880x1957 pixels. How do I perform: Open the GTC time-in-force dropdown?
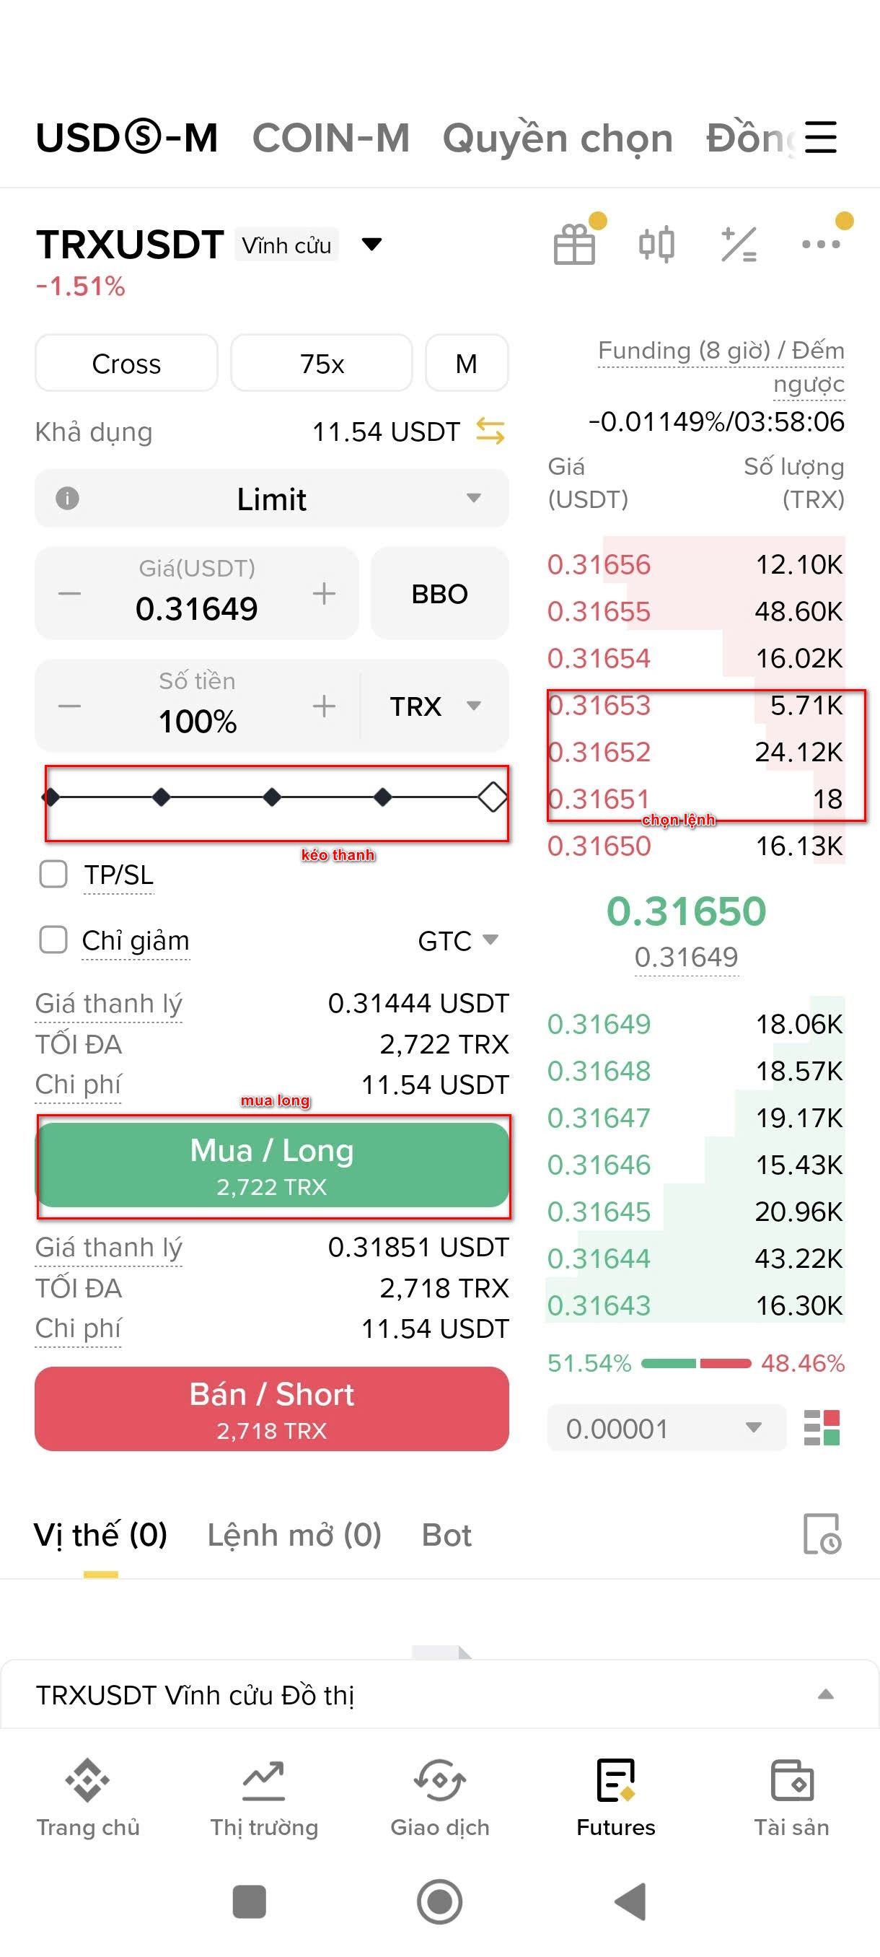458,940
